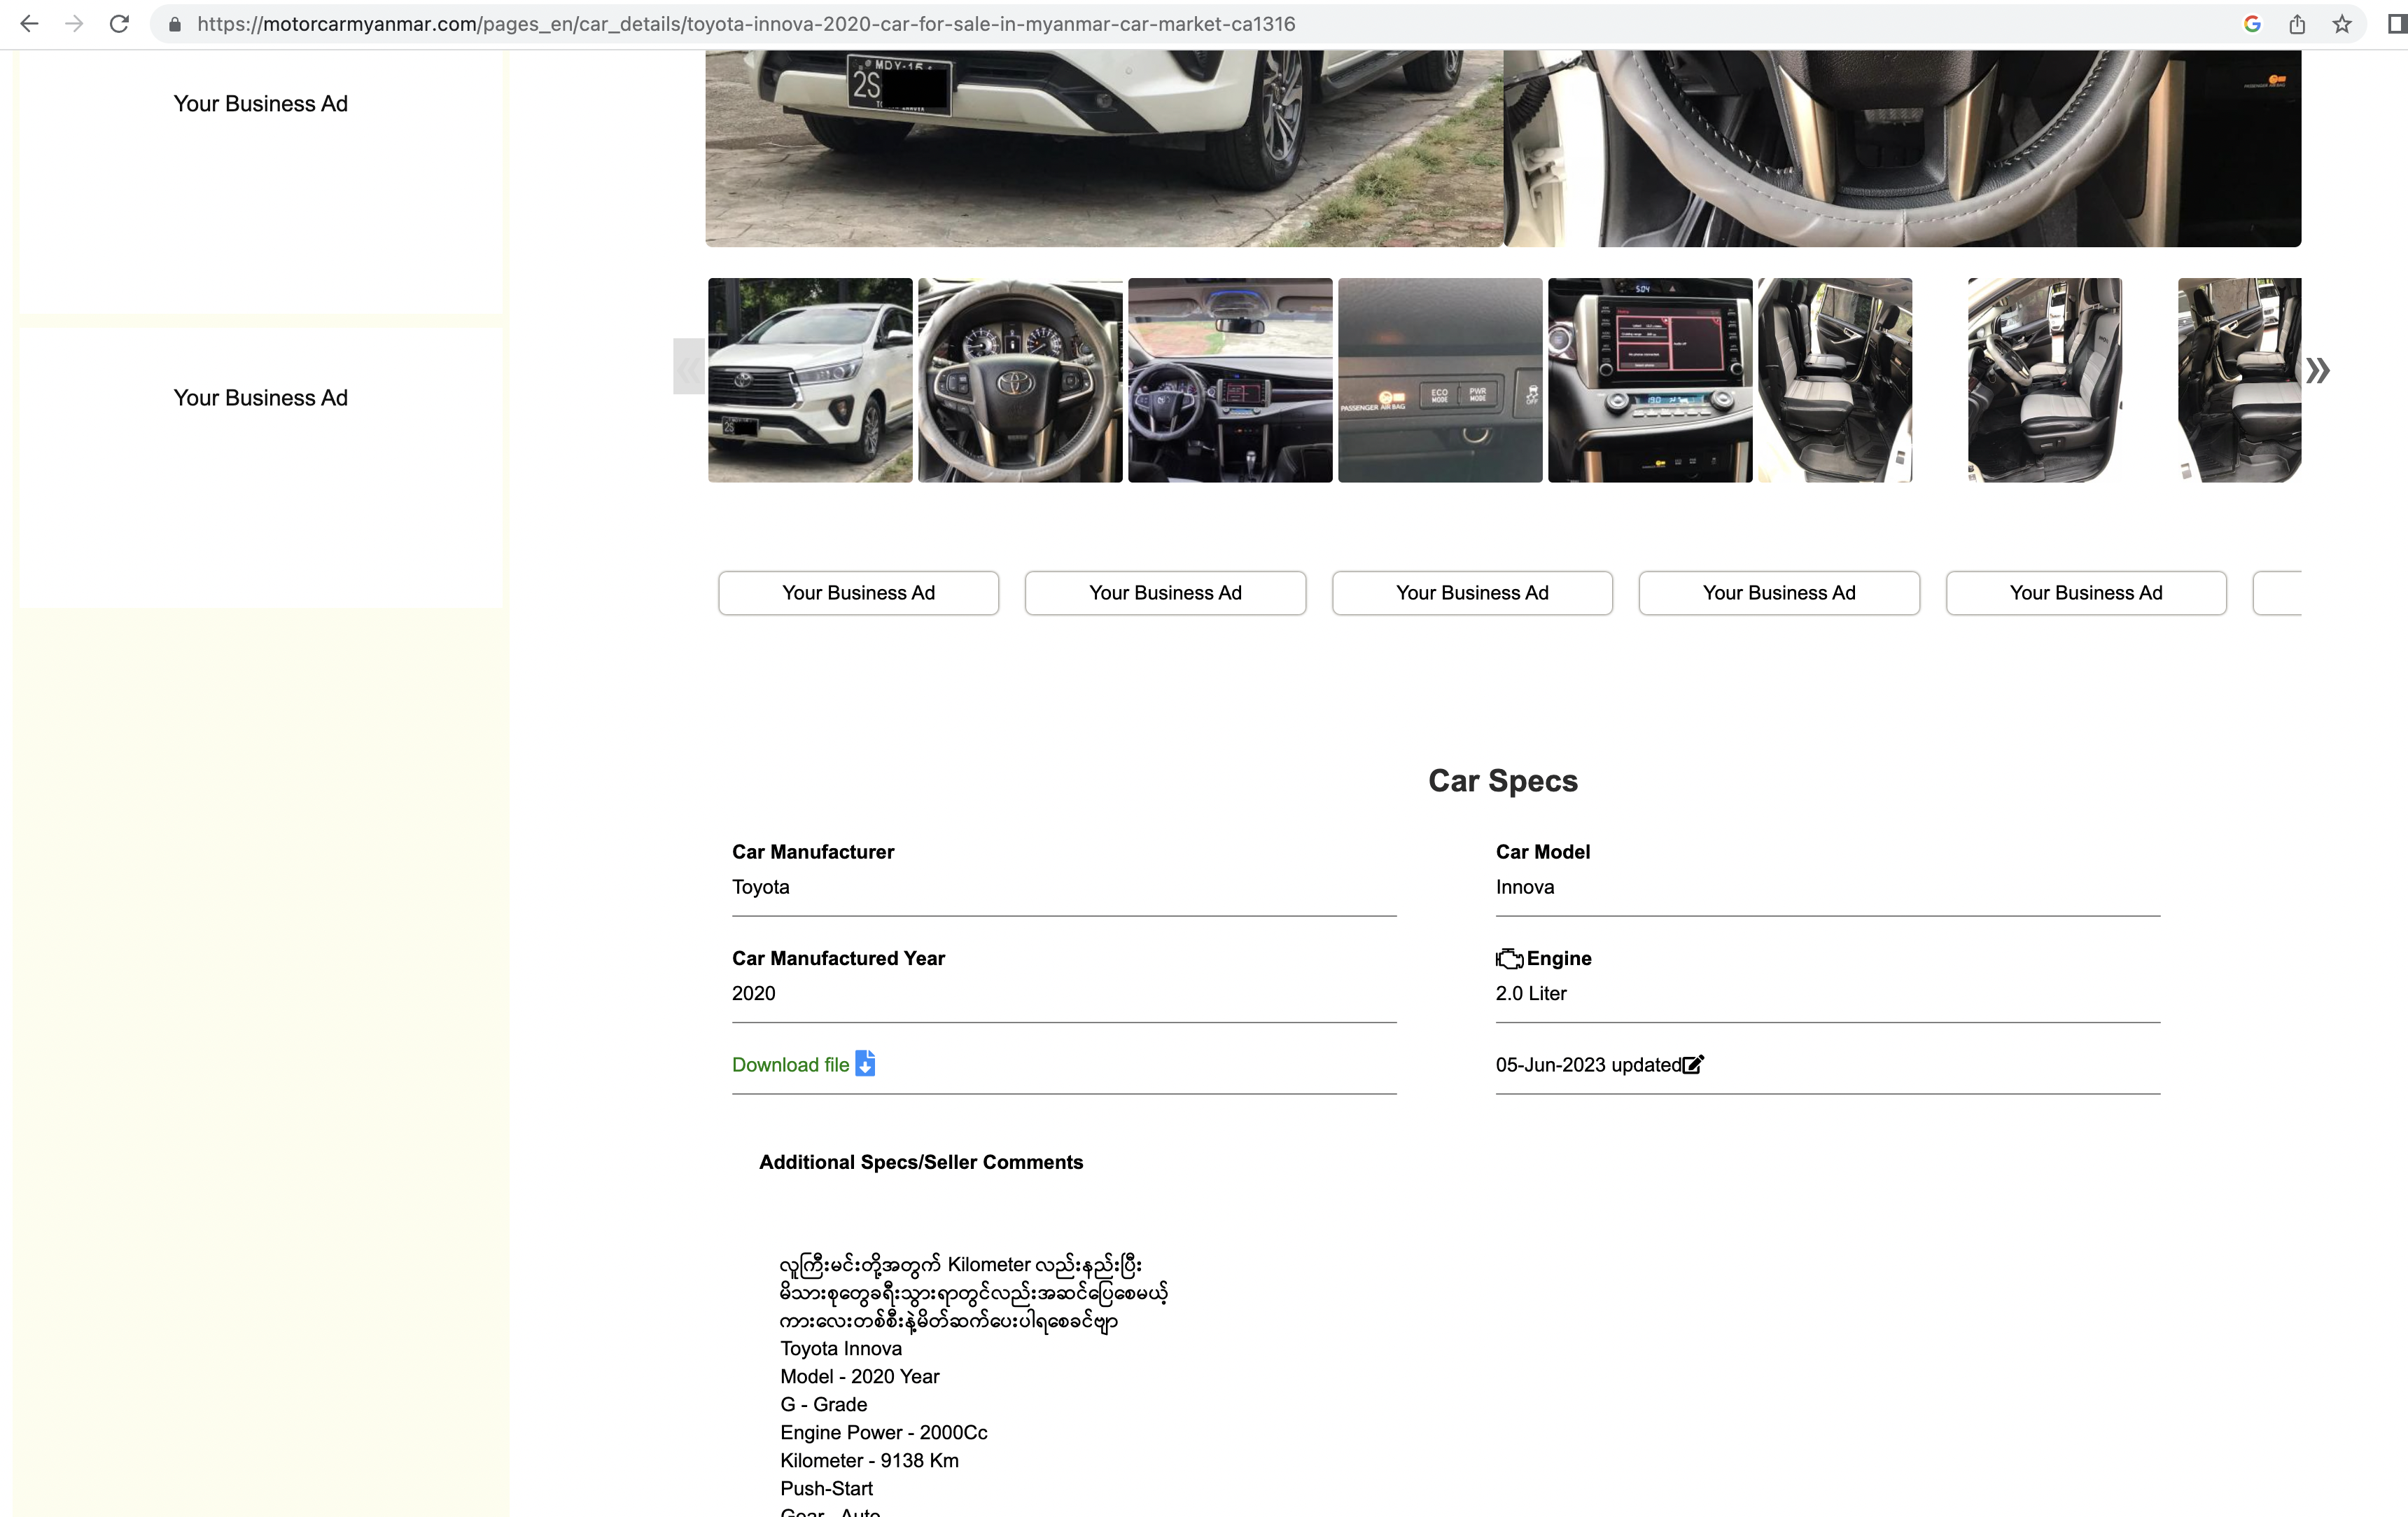Image resolution: width=2408 pixels, height=1517 pixels.
Task: Click the second Your Business Ad button
Action: (1165, 593)
